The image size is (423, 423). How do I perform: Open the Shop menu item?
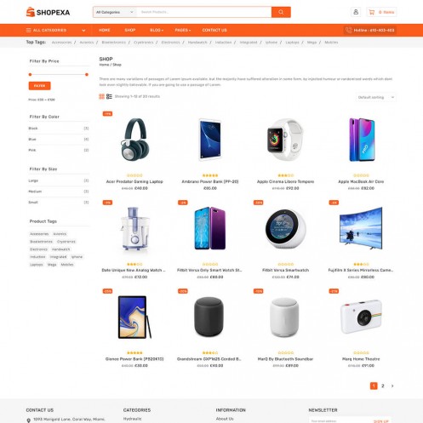(x=130, y=30)
